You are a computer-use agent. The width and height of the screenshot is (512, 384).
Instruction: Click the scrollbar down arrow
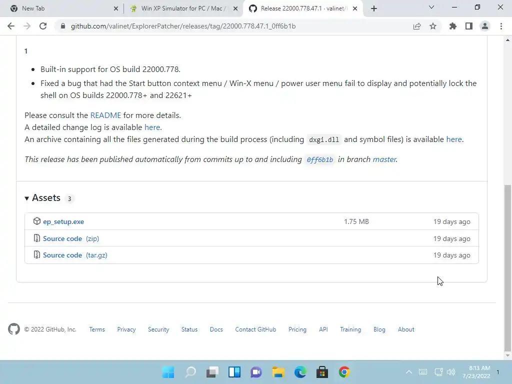pos(507,355)
